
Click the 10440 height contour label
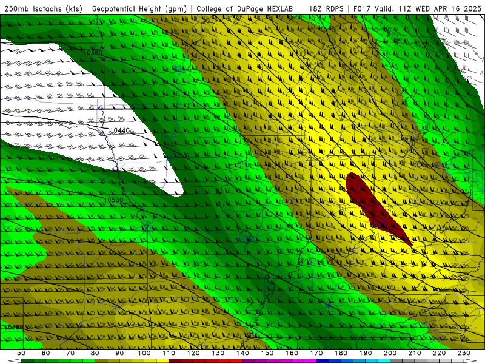119,130
